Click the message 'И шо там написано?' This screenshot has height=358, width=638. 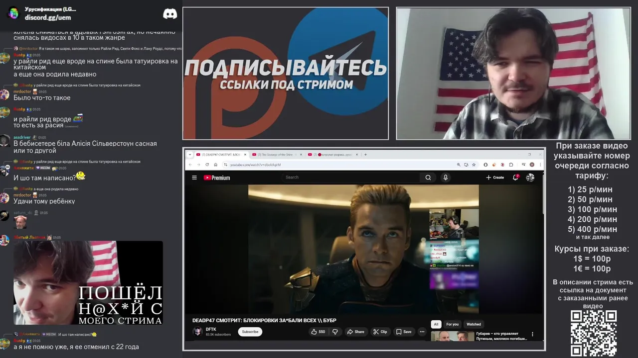pos(44,178)
